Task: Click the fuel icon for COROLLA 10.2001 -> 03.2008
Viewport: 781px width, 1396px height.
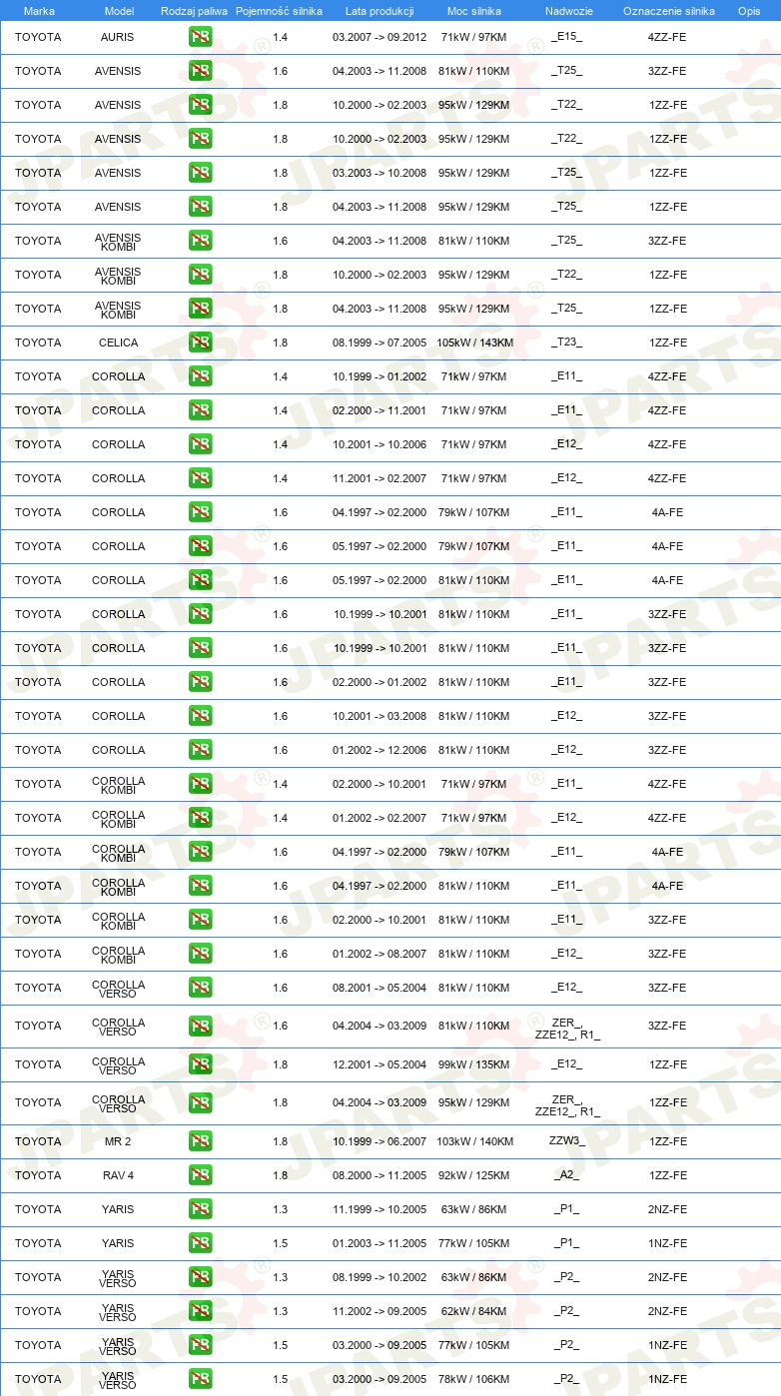Action: [x=200, y=716]
